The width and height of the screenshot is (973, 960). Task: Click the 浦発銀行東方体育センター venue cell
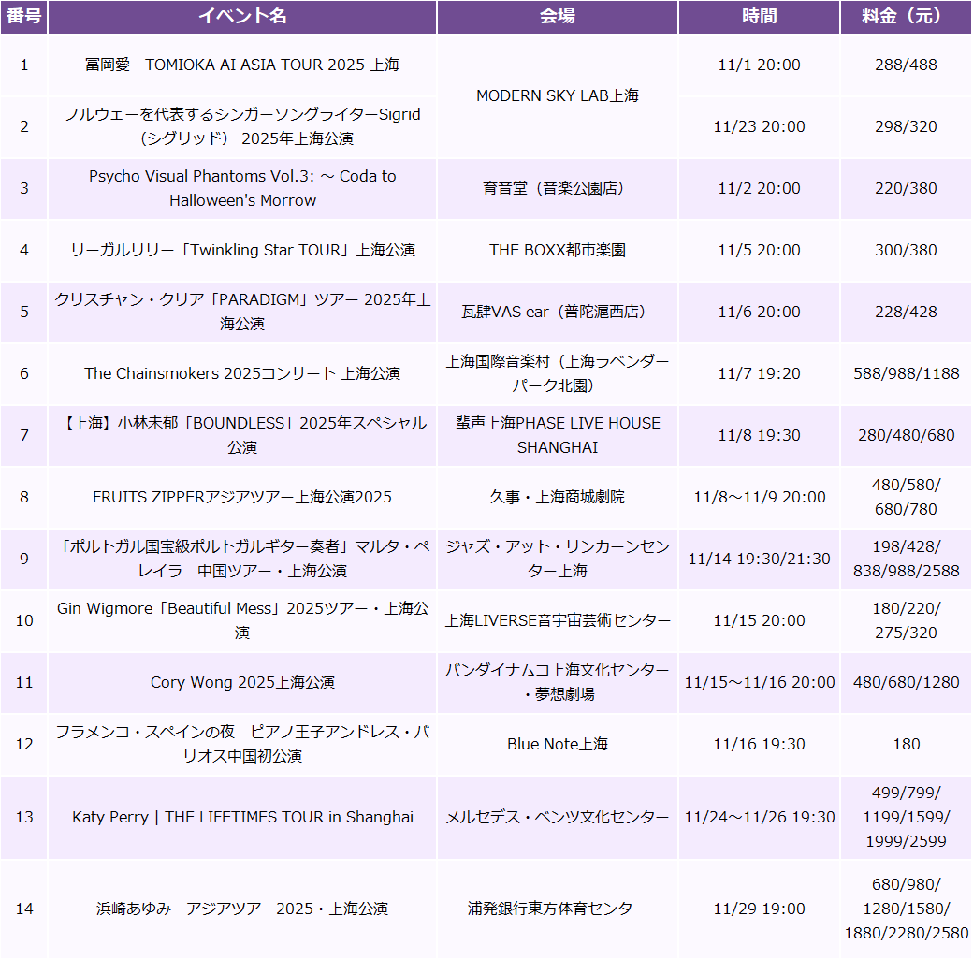tap(557, 908)
